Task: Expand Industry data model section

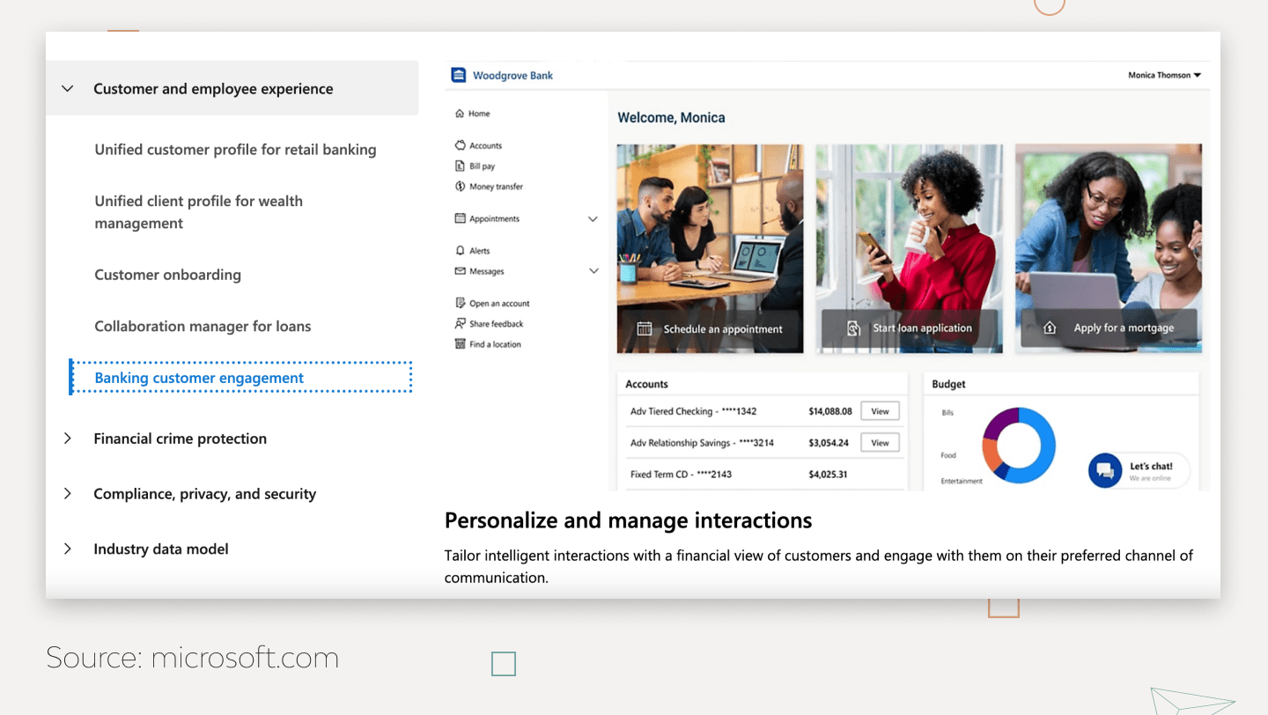Action: coord(68,549)
